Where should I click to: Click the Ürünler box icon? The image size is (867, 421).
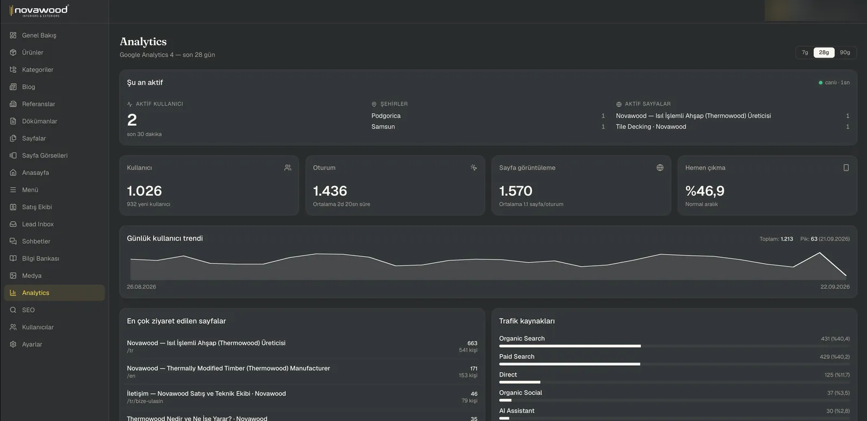[13, 53]
